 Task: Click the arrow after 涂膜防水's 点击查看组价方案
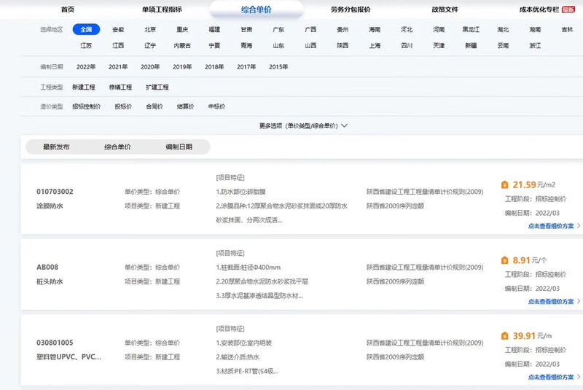pos(579,226)
